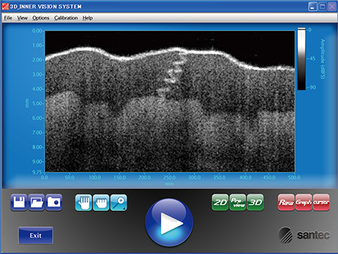Click the '-45' amplitude scale label
This screenshot has width=338, height=254.
(312, 58)
